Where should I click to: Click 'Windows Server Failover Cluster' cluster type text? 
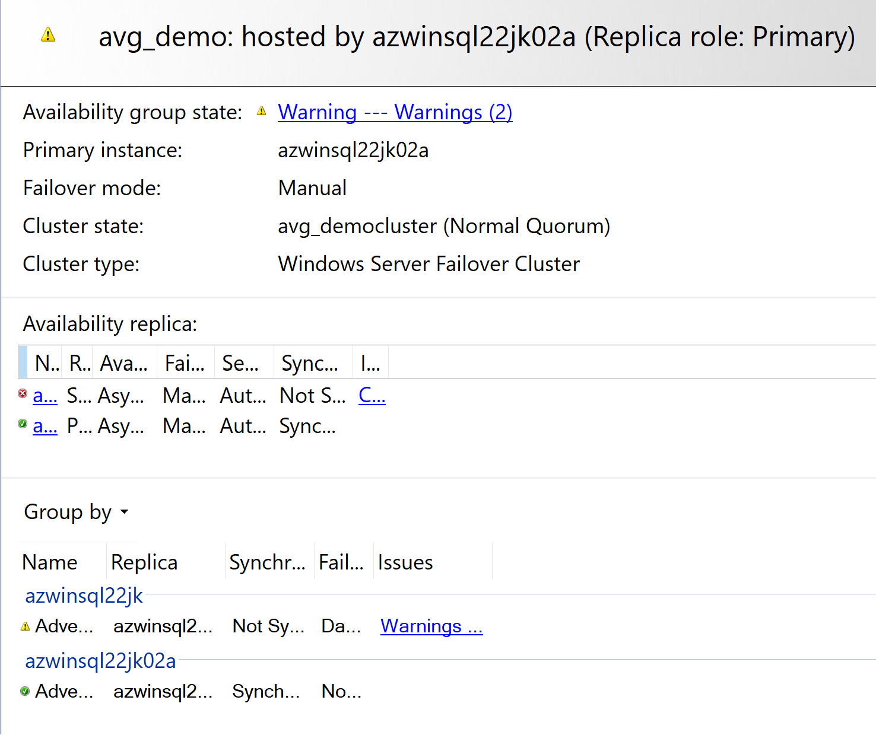click(x=429, y=264)
